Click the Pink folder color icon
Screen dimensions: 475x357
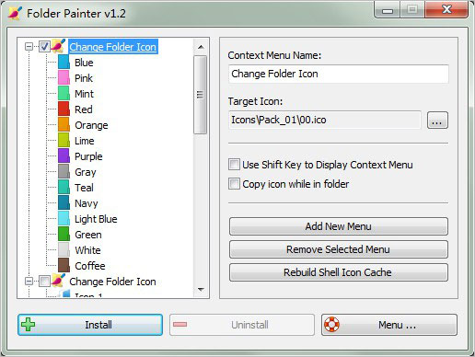[64, 78]
